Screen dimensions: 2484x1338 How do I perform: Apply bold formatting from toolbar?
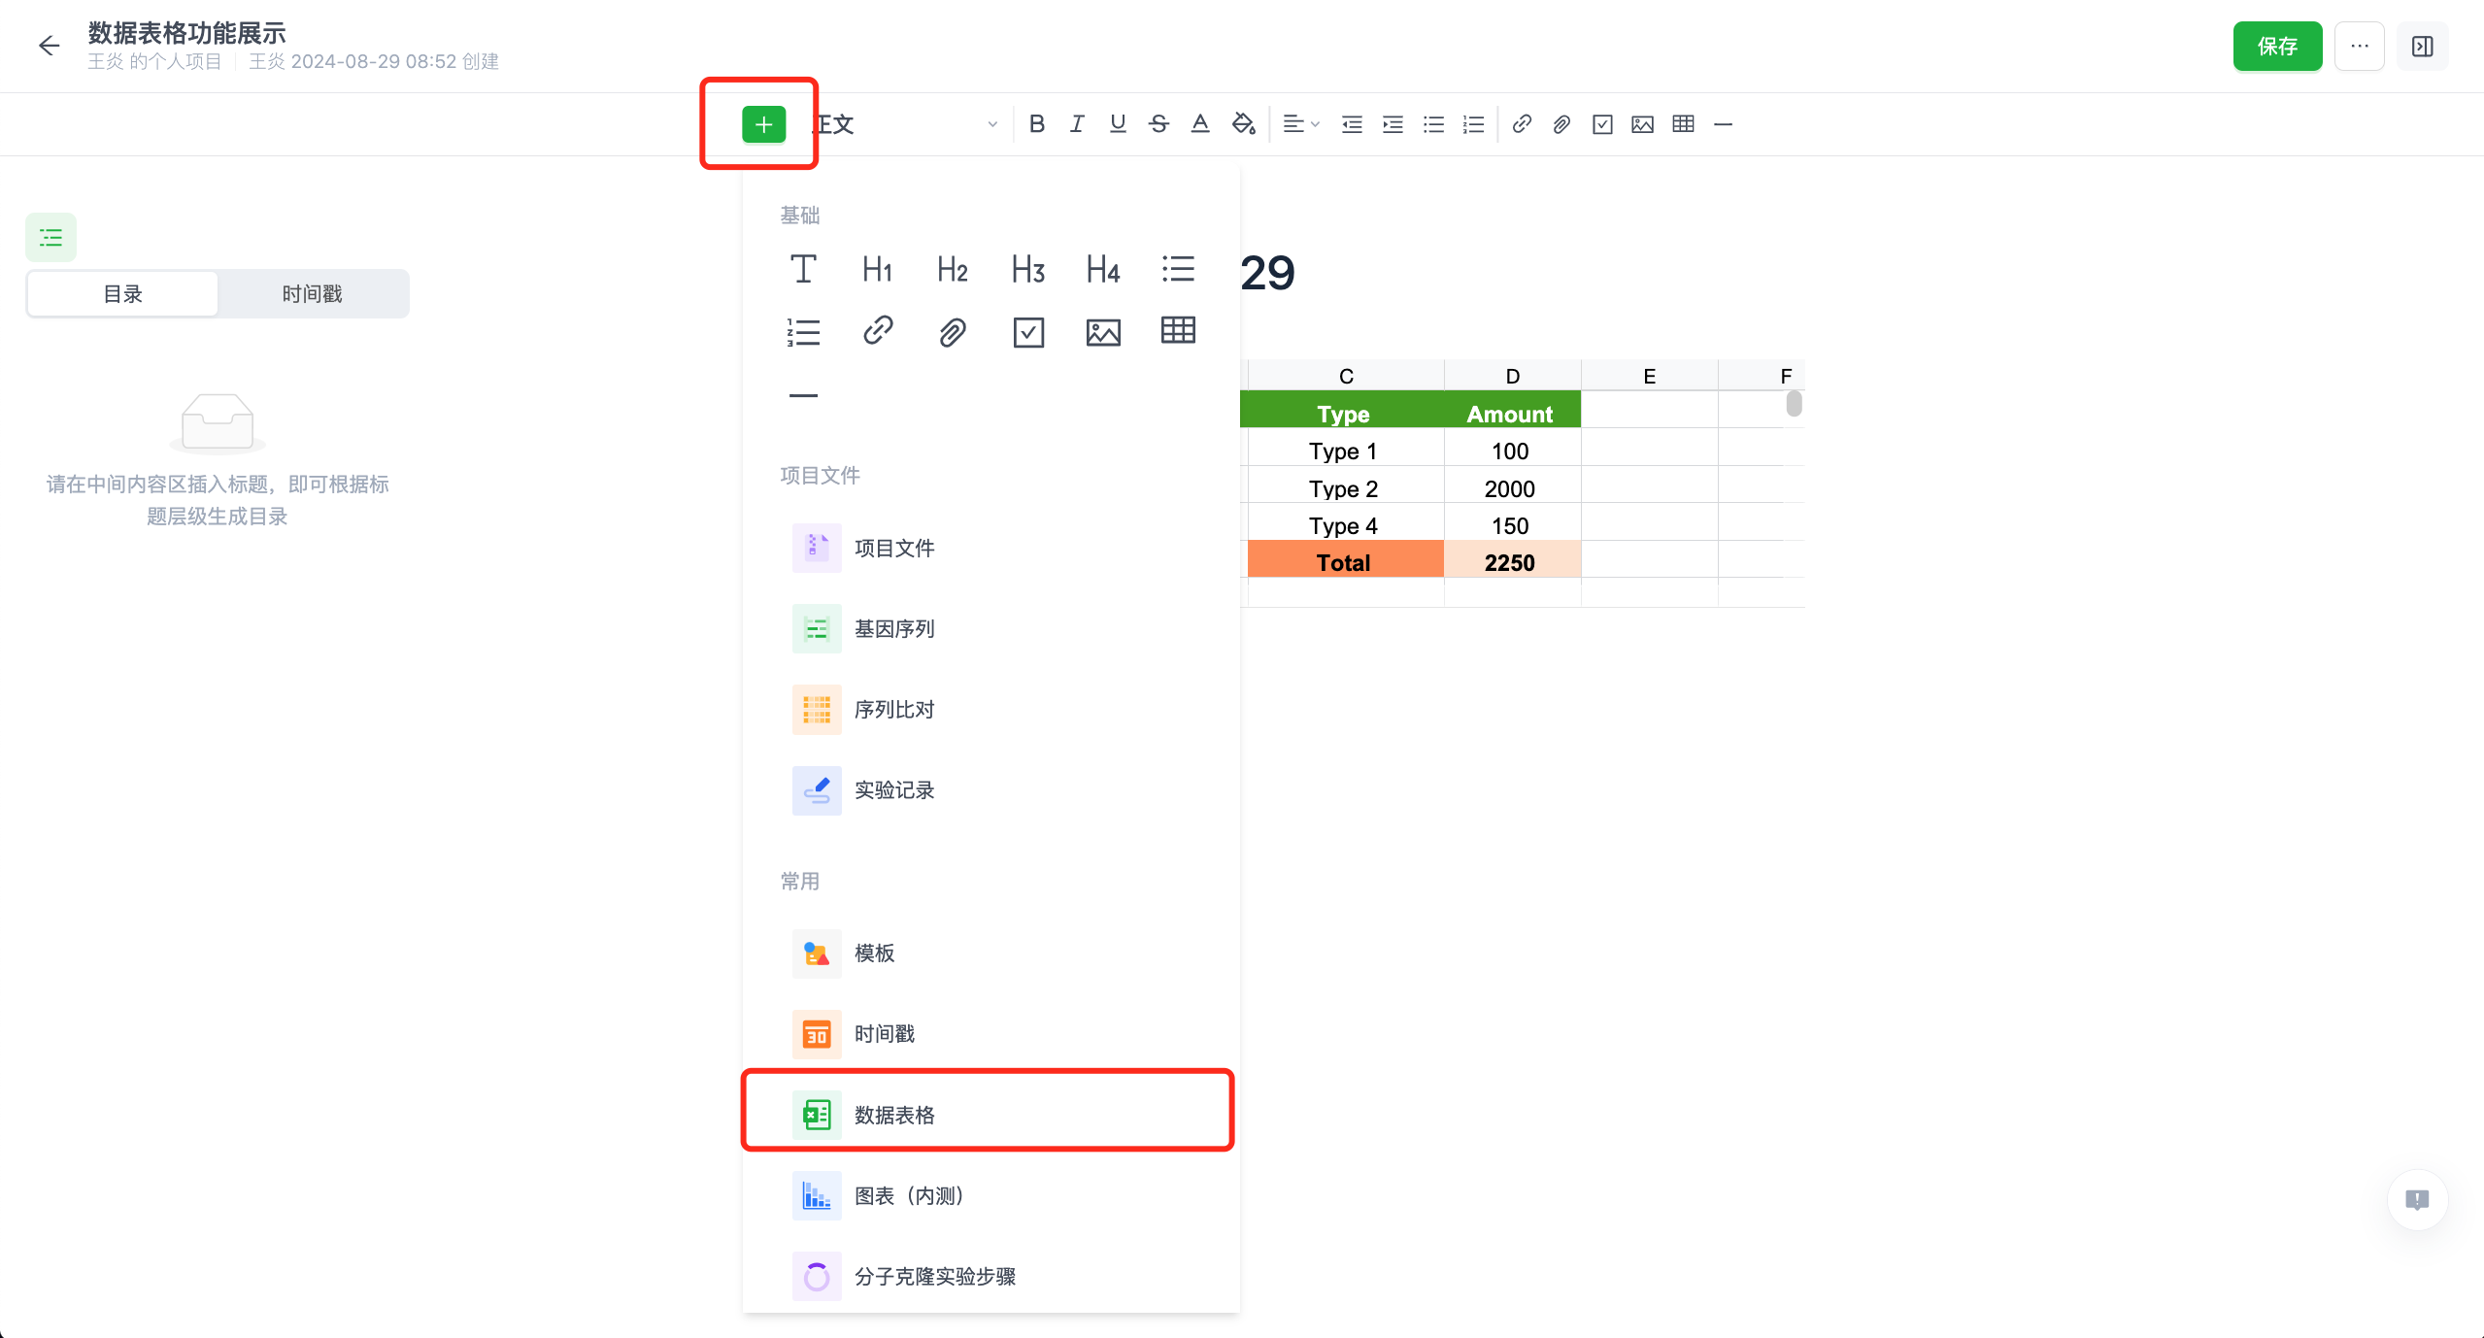1037,124
